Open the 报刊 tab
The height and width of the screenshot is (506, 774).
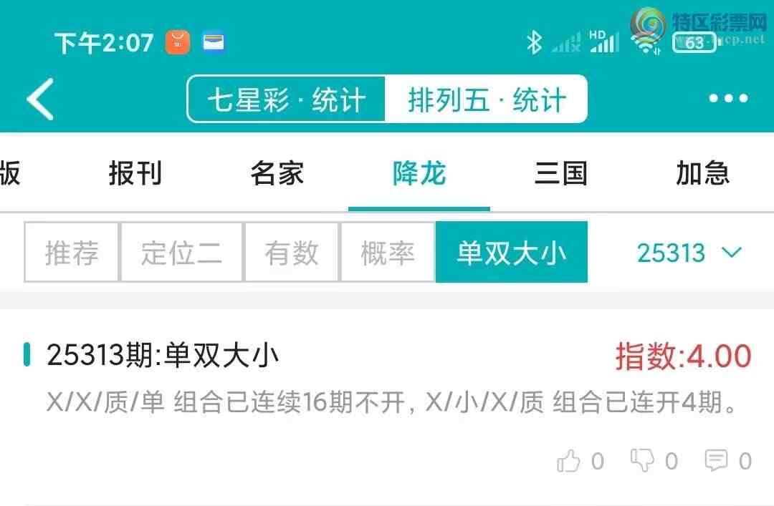tap(135, 173)
